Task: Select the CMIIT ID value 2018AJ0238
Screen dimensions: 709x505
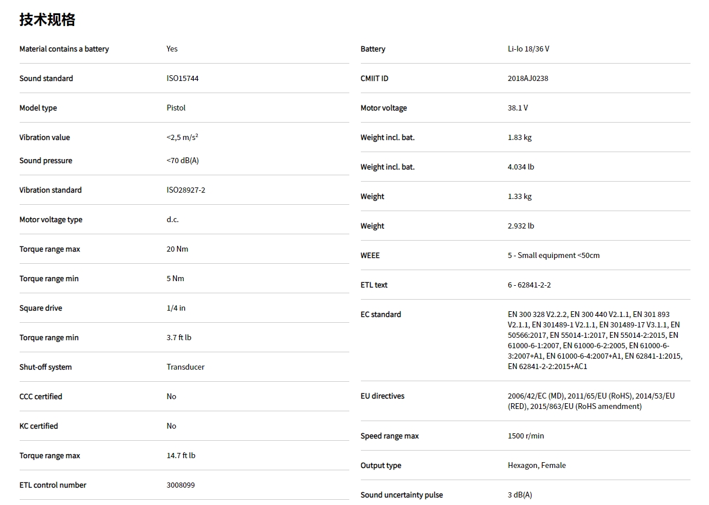Action: (x=527, y=79)
